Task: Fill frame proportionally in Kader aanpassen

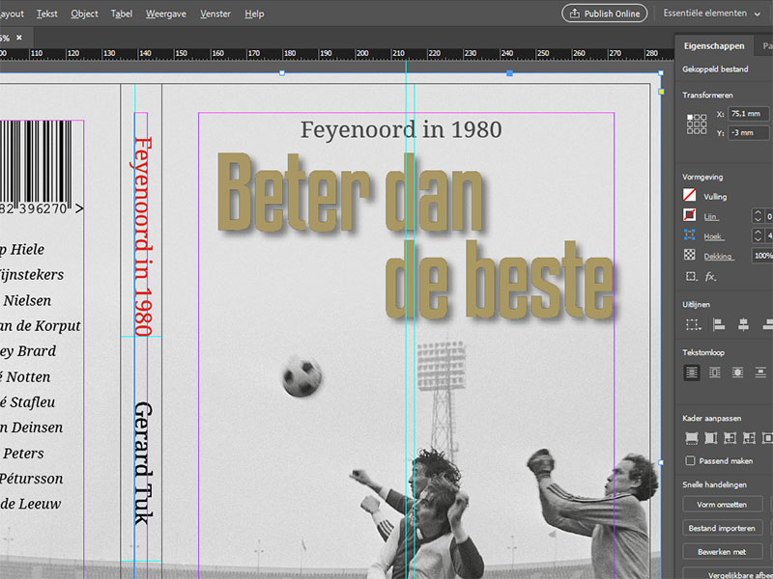Action: click(692, 438)
